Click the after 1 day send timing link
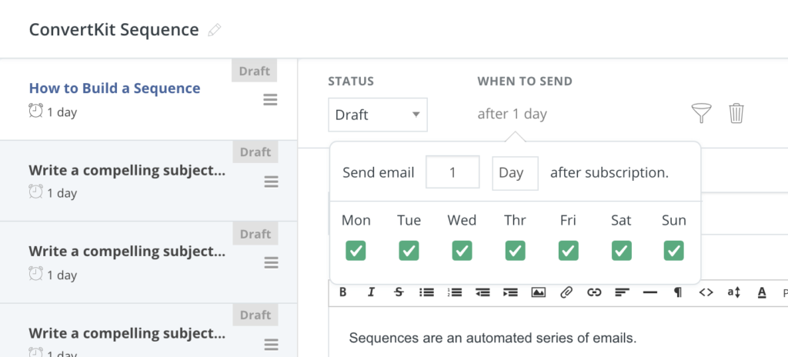Viewport: 788px width, 357px height. [512, 114]
